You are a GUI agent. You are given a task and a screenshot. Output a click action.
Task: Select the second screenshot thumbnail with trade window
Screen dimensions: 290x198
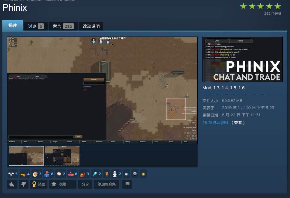coord(62,156)
